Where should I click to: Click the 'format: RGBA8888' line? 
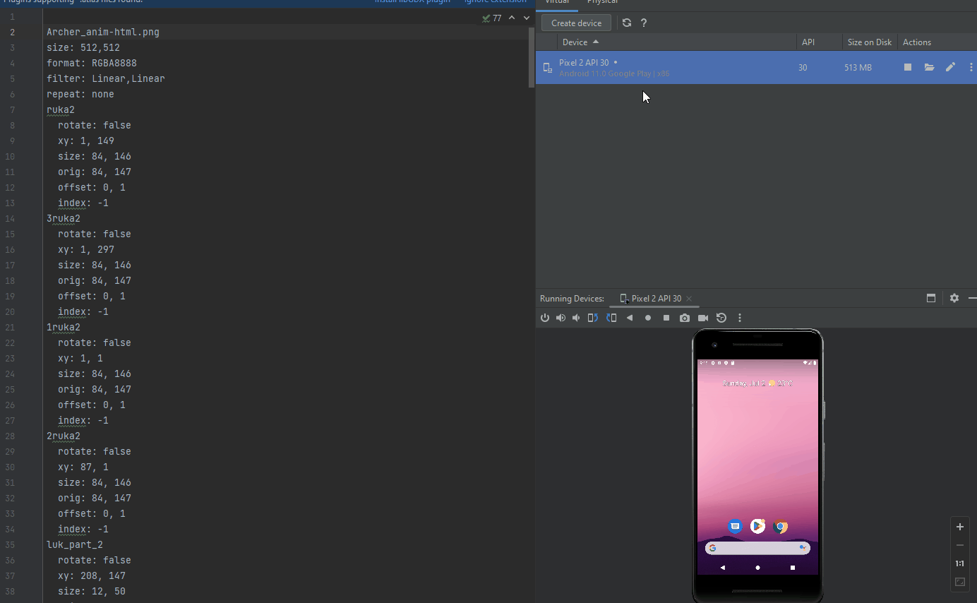pyautogui.click(x=92, y=64)
